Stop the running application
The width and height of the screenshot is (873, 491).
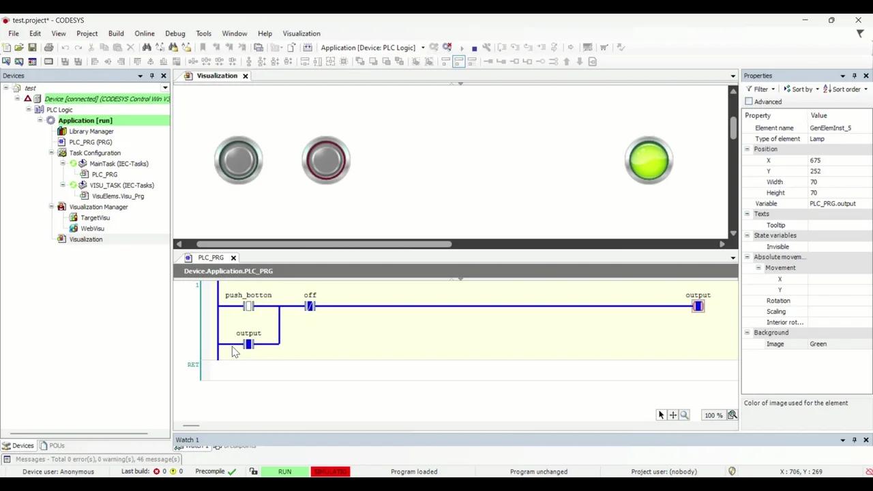point(475,47)
